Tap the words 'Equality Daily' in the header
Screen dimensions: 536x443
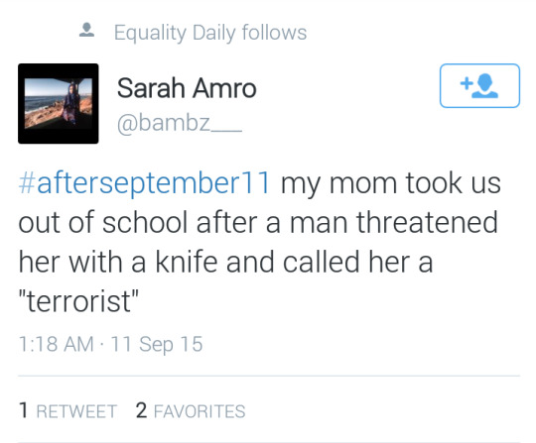tap(175, 33)
